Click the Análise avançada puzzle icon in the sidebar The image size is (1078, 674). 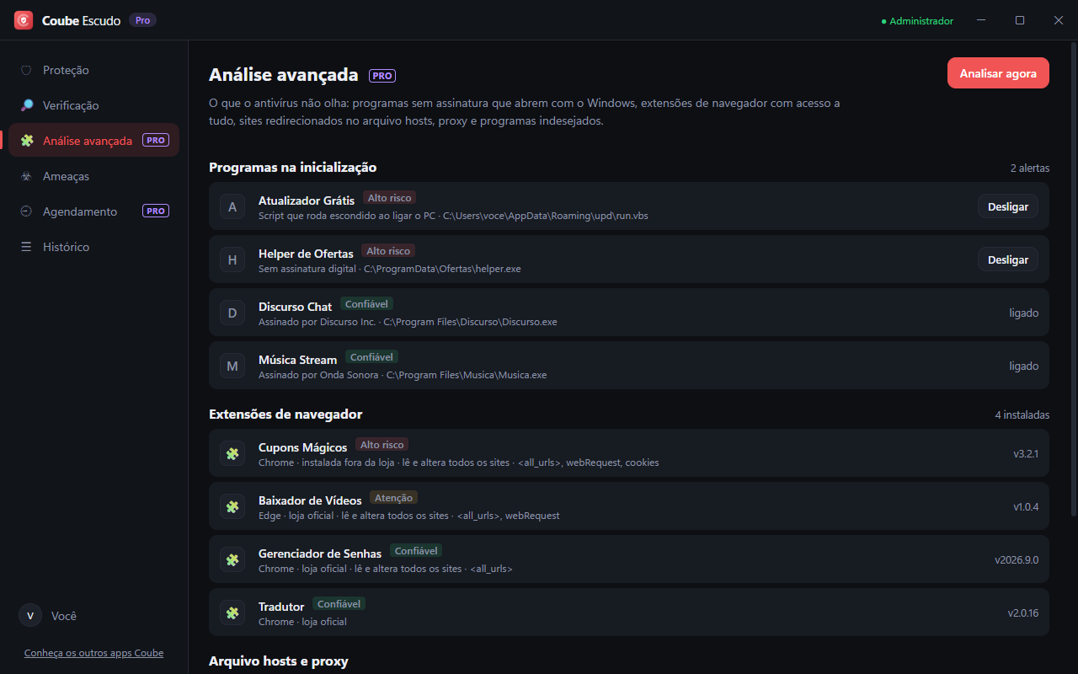tap(27, 141)
